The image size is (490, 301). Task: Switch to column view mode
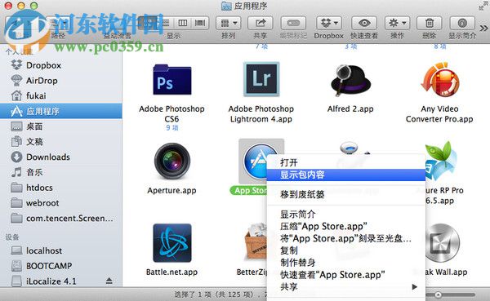(182, 23)
